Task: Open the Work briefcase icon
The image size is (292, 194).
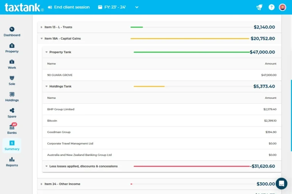Action: tap(12, 62)
